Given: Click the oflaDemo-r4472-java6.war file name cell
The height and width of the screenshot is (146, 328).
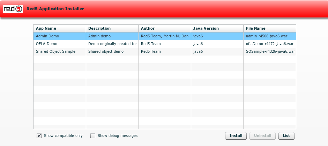Looking at the screenshot, I should (x=269, y=44).
